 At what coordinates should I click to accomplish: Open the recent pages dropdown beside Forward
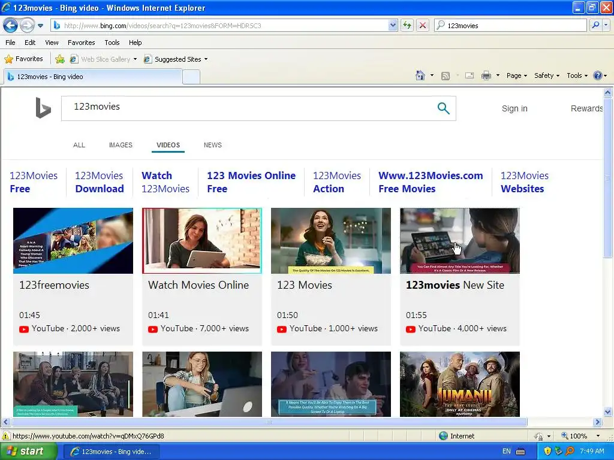40,26
